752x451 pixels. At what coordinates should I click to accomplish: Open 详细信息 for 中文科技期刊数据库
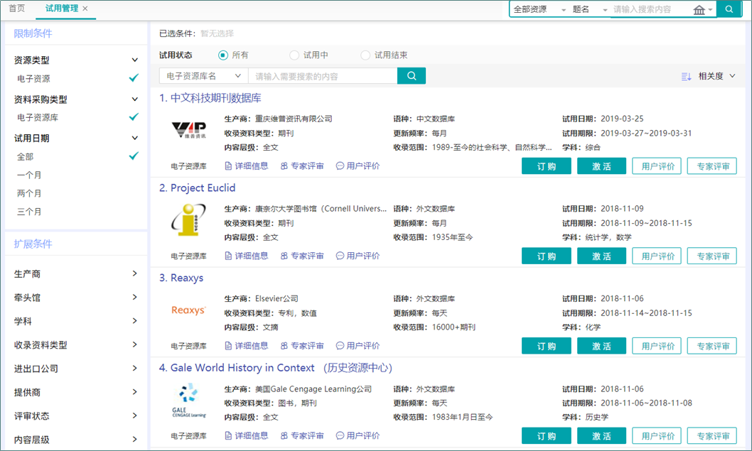[x=247, y=165]
